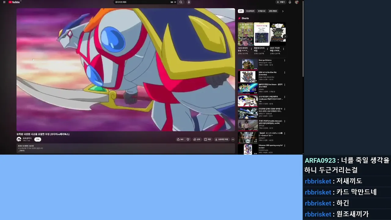Open the 'One Dream' video thumbnail
Viewport: 391px width, 220px height.
click(248, 89)
